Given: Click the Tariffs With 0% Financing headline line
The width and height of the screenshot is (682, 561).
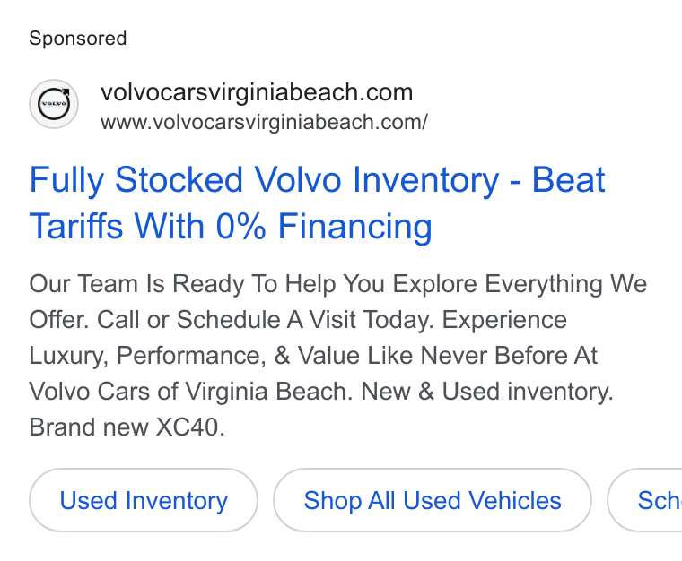Looking at the screenshot, I should pyautogui.click(x=231, y=226).
